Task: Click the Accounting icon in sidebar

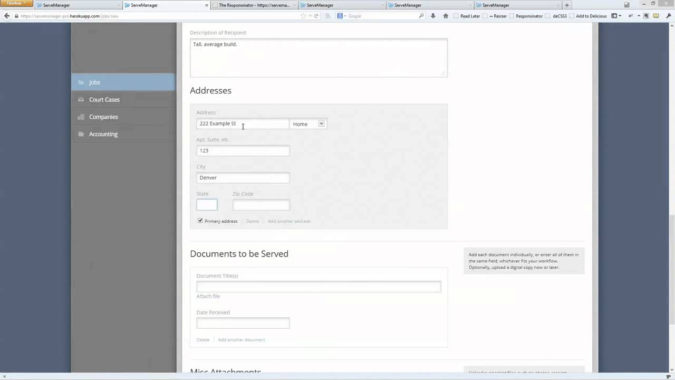Action: click(x=81, y=134)
